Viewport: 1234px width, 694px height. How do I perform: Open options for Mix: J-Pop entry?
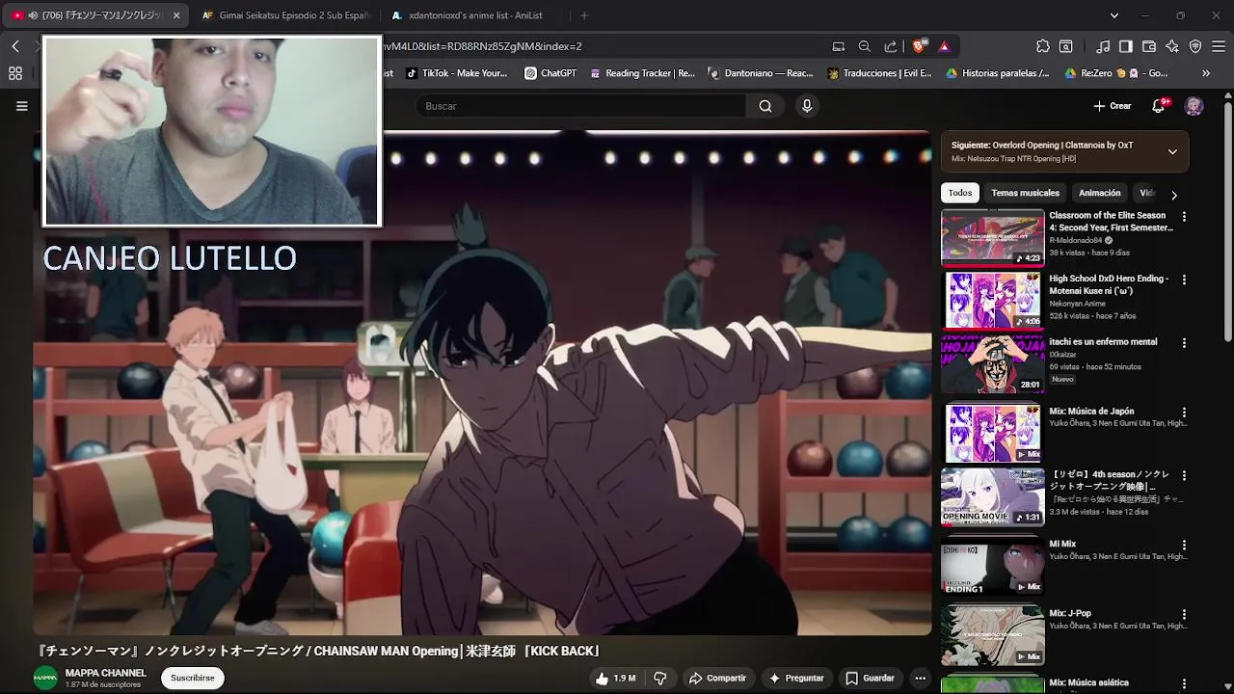coord(1185,615)
